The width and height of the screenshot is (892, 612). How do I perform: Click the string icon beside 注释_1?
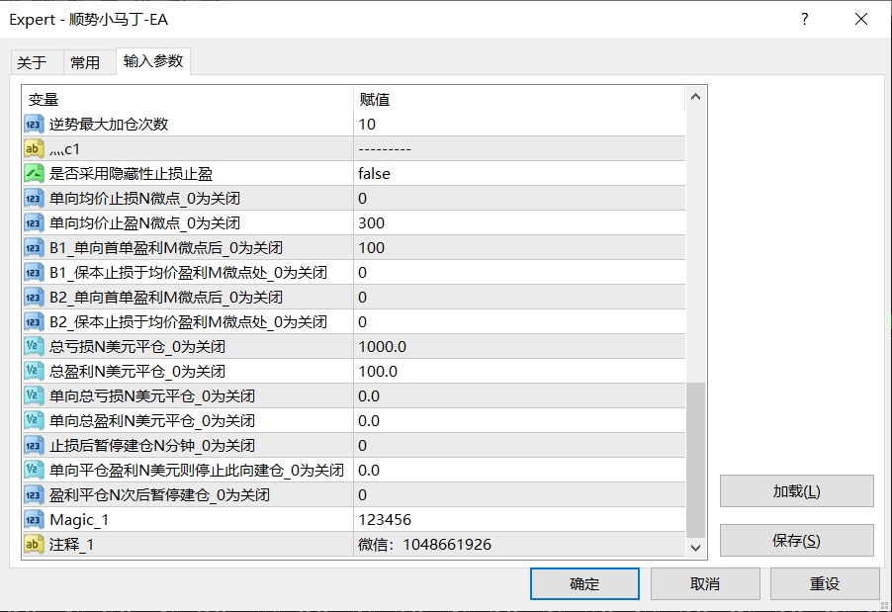pyautogui.click(x=34, y=545)
